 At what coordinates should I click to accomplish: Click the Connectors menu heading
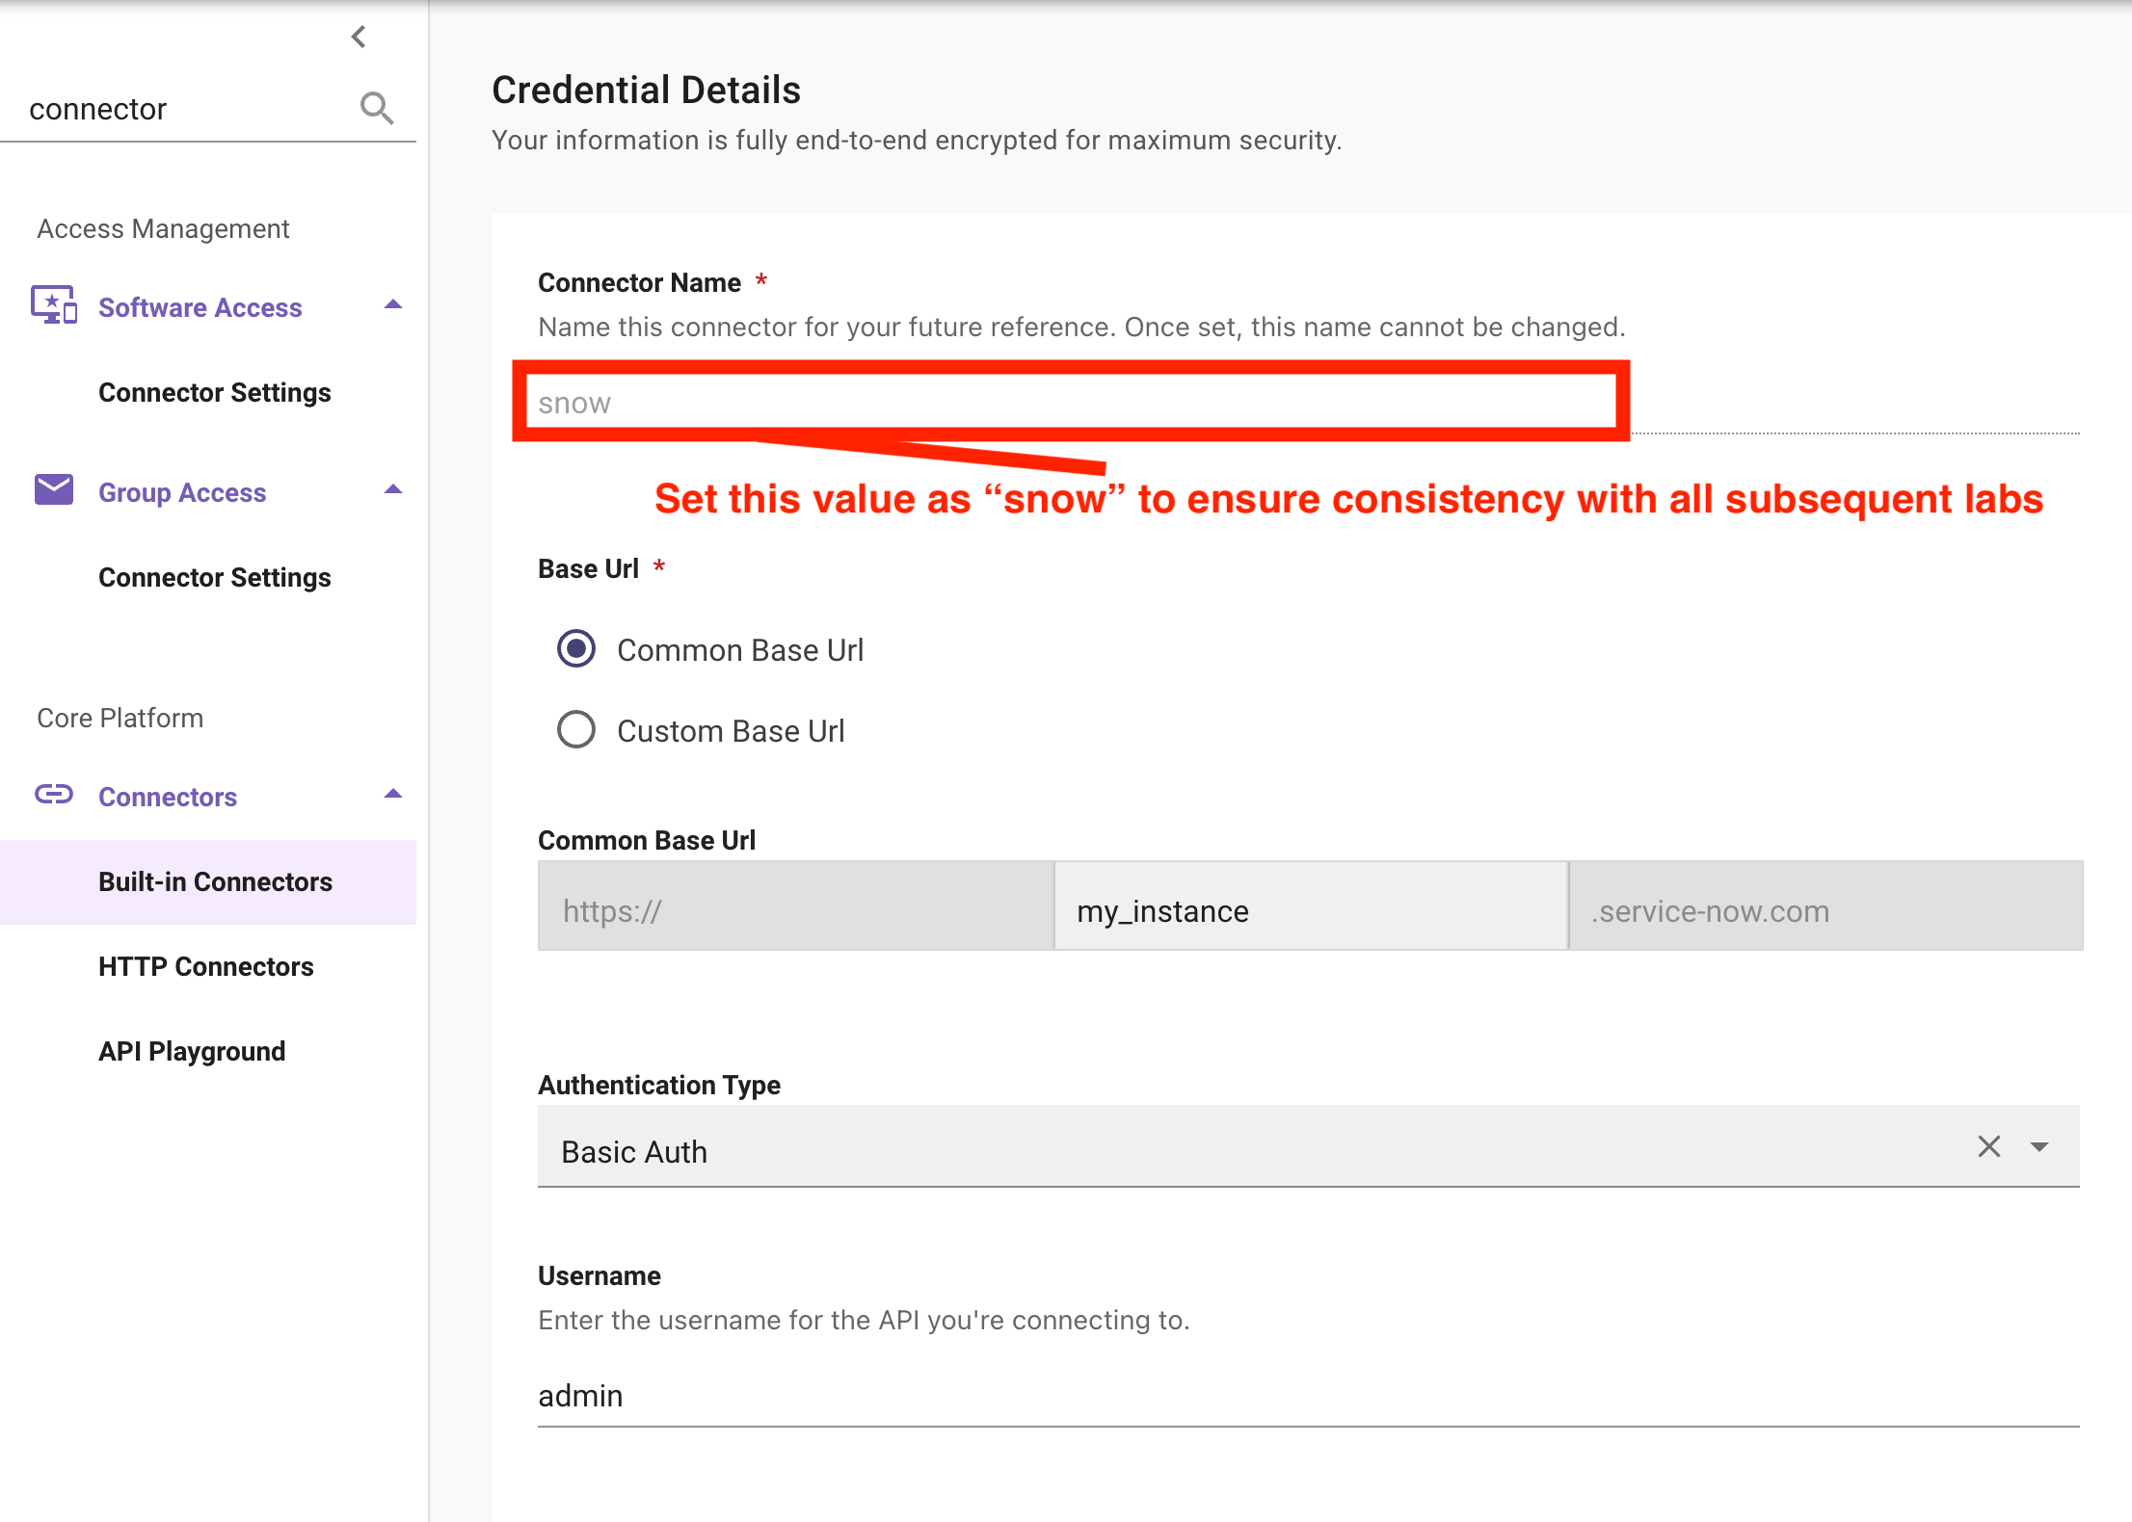(168, 797)
